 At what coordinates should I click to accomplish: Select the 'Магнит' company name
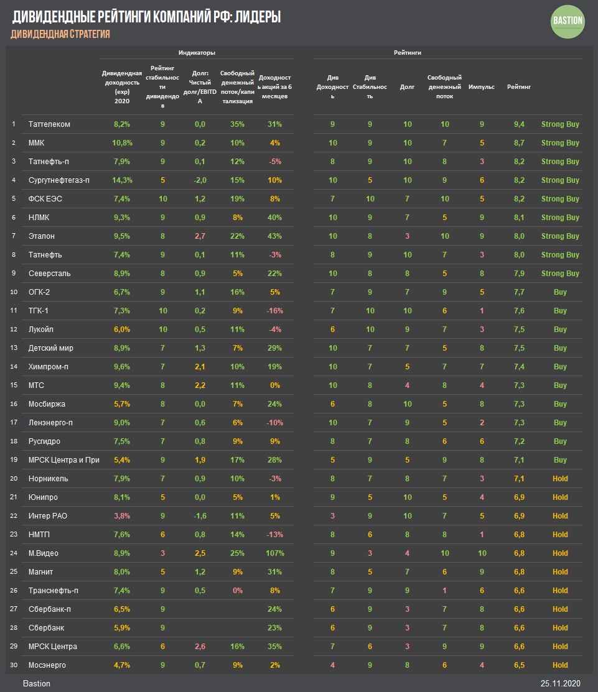(x=40, y=572)
